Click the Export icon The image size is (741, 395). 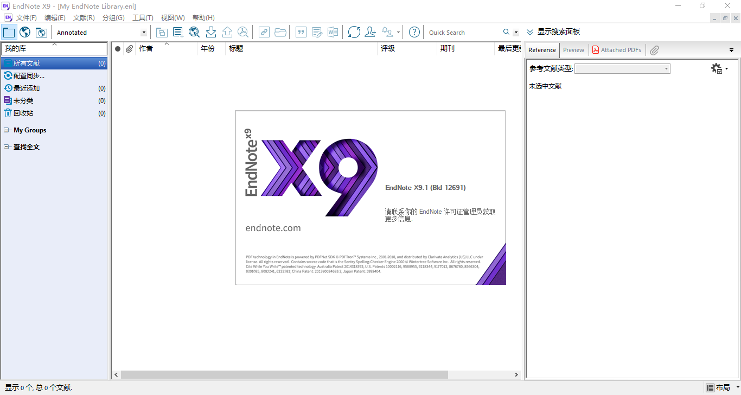click(227, 32)
